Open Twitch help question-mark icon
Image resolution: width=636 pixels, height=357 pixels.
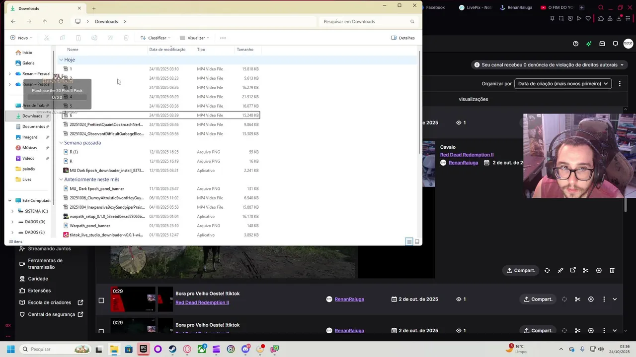pyautogui.click(x=575, y=44)
